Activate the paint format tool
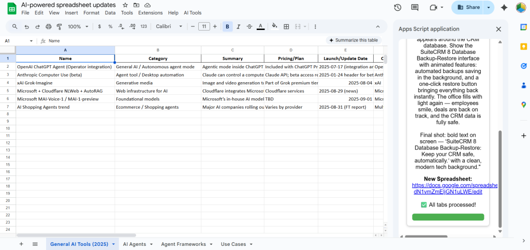This screenshot has width=530, height=250. (60, 26)
